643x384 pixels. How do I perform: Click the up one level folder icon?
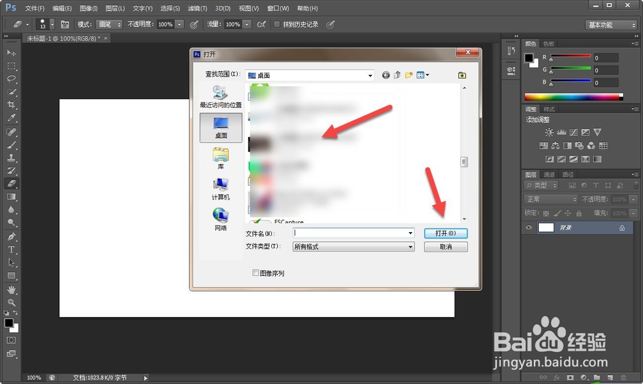click(397, 75)
